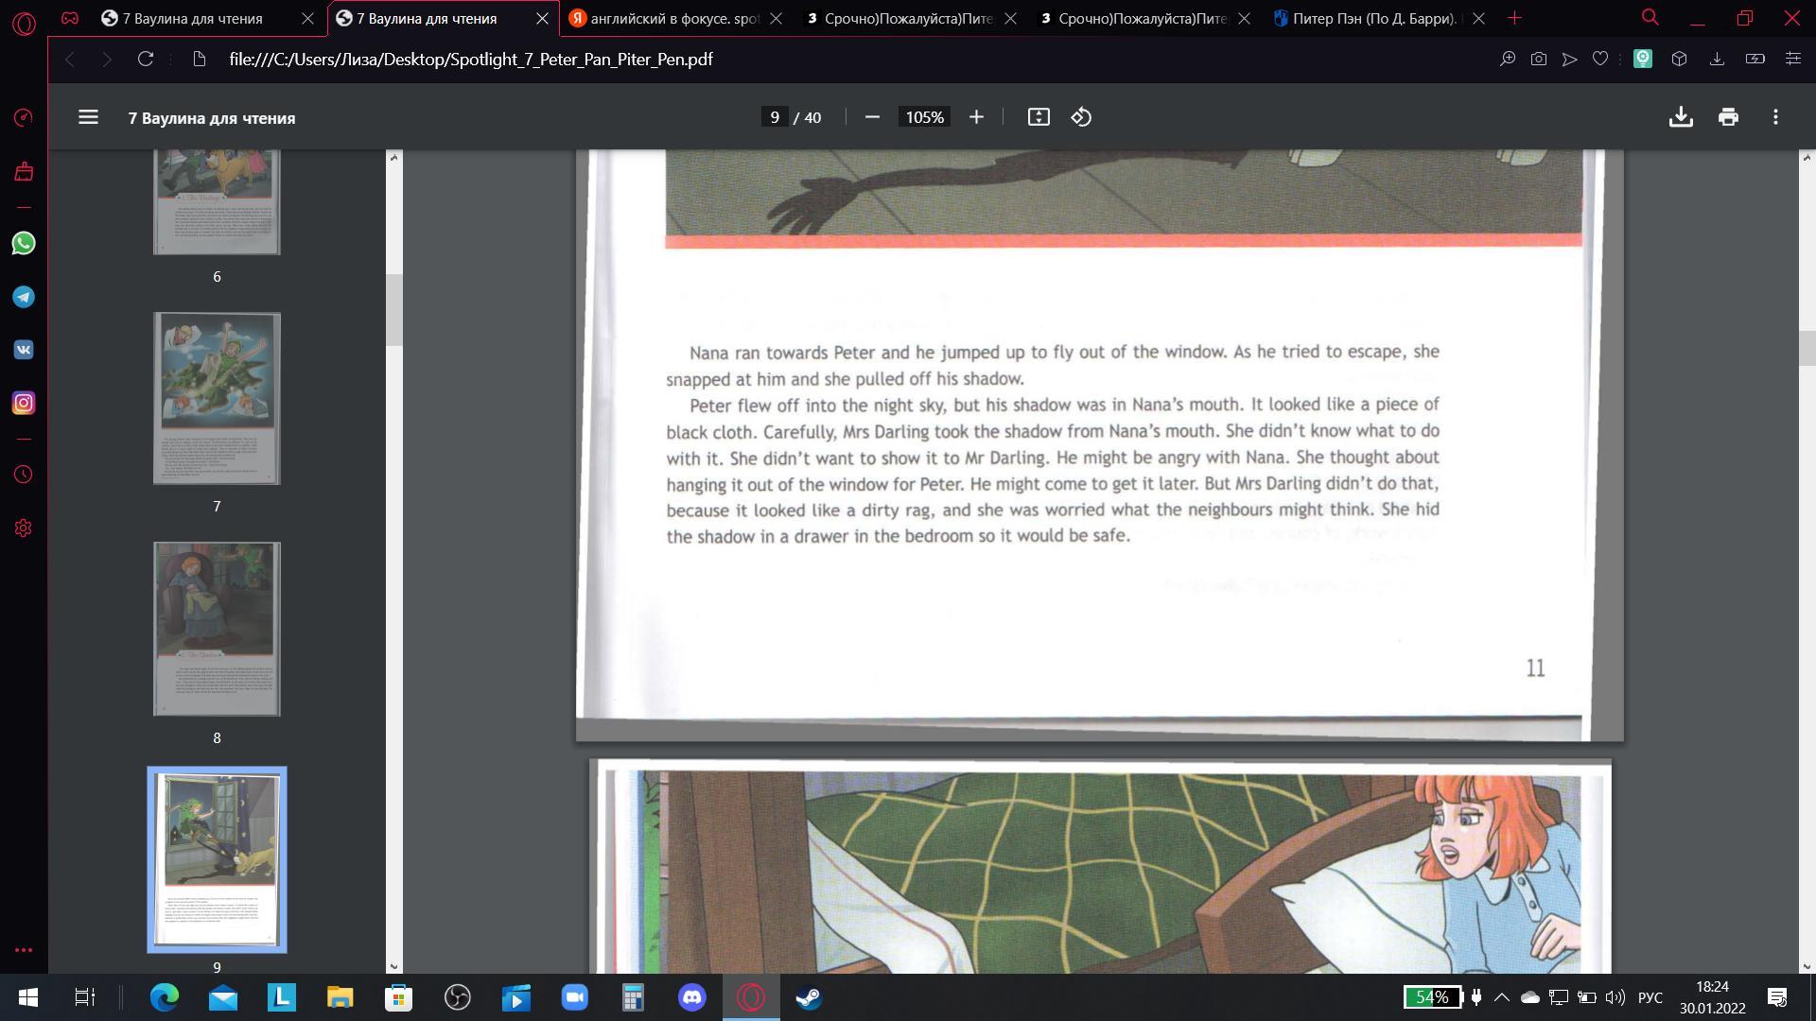Open Steam from the taskbar
Image resolution: width=1816 pixels, height=1021 pixels.
pyautogui.click(x=809, y=997)
